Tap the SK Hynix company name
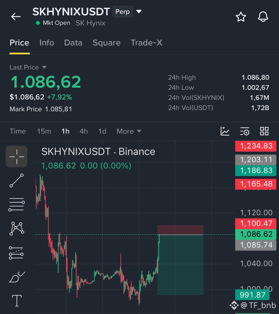 click(x=91, y=23)
